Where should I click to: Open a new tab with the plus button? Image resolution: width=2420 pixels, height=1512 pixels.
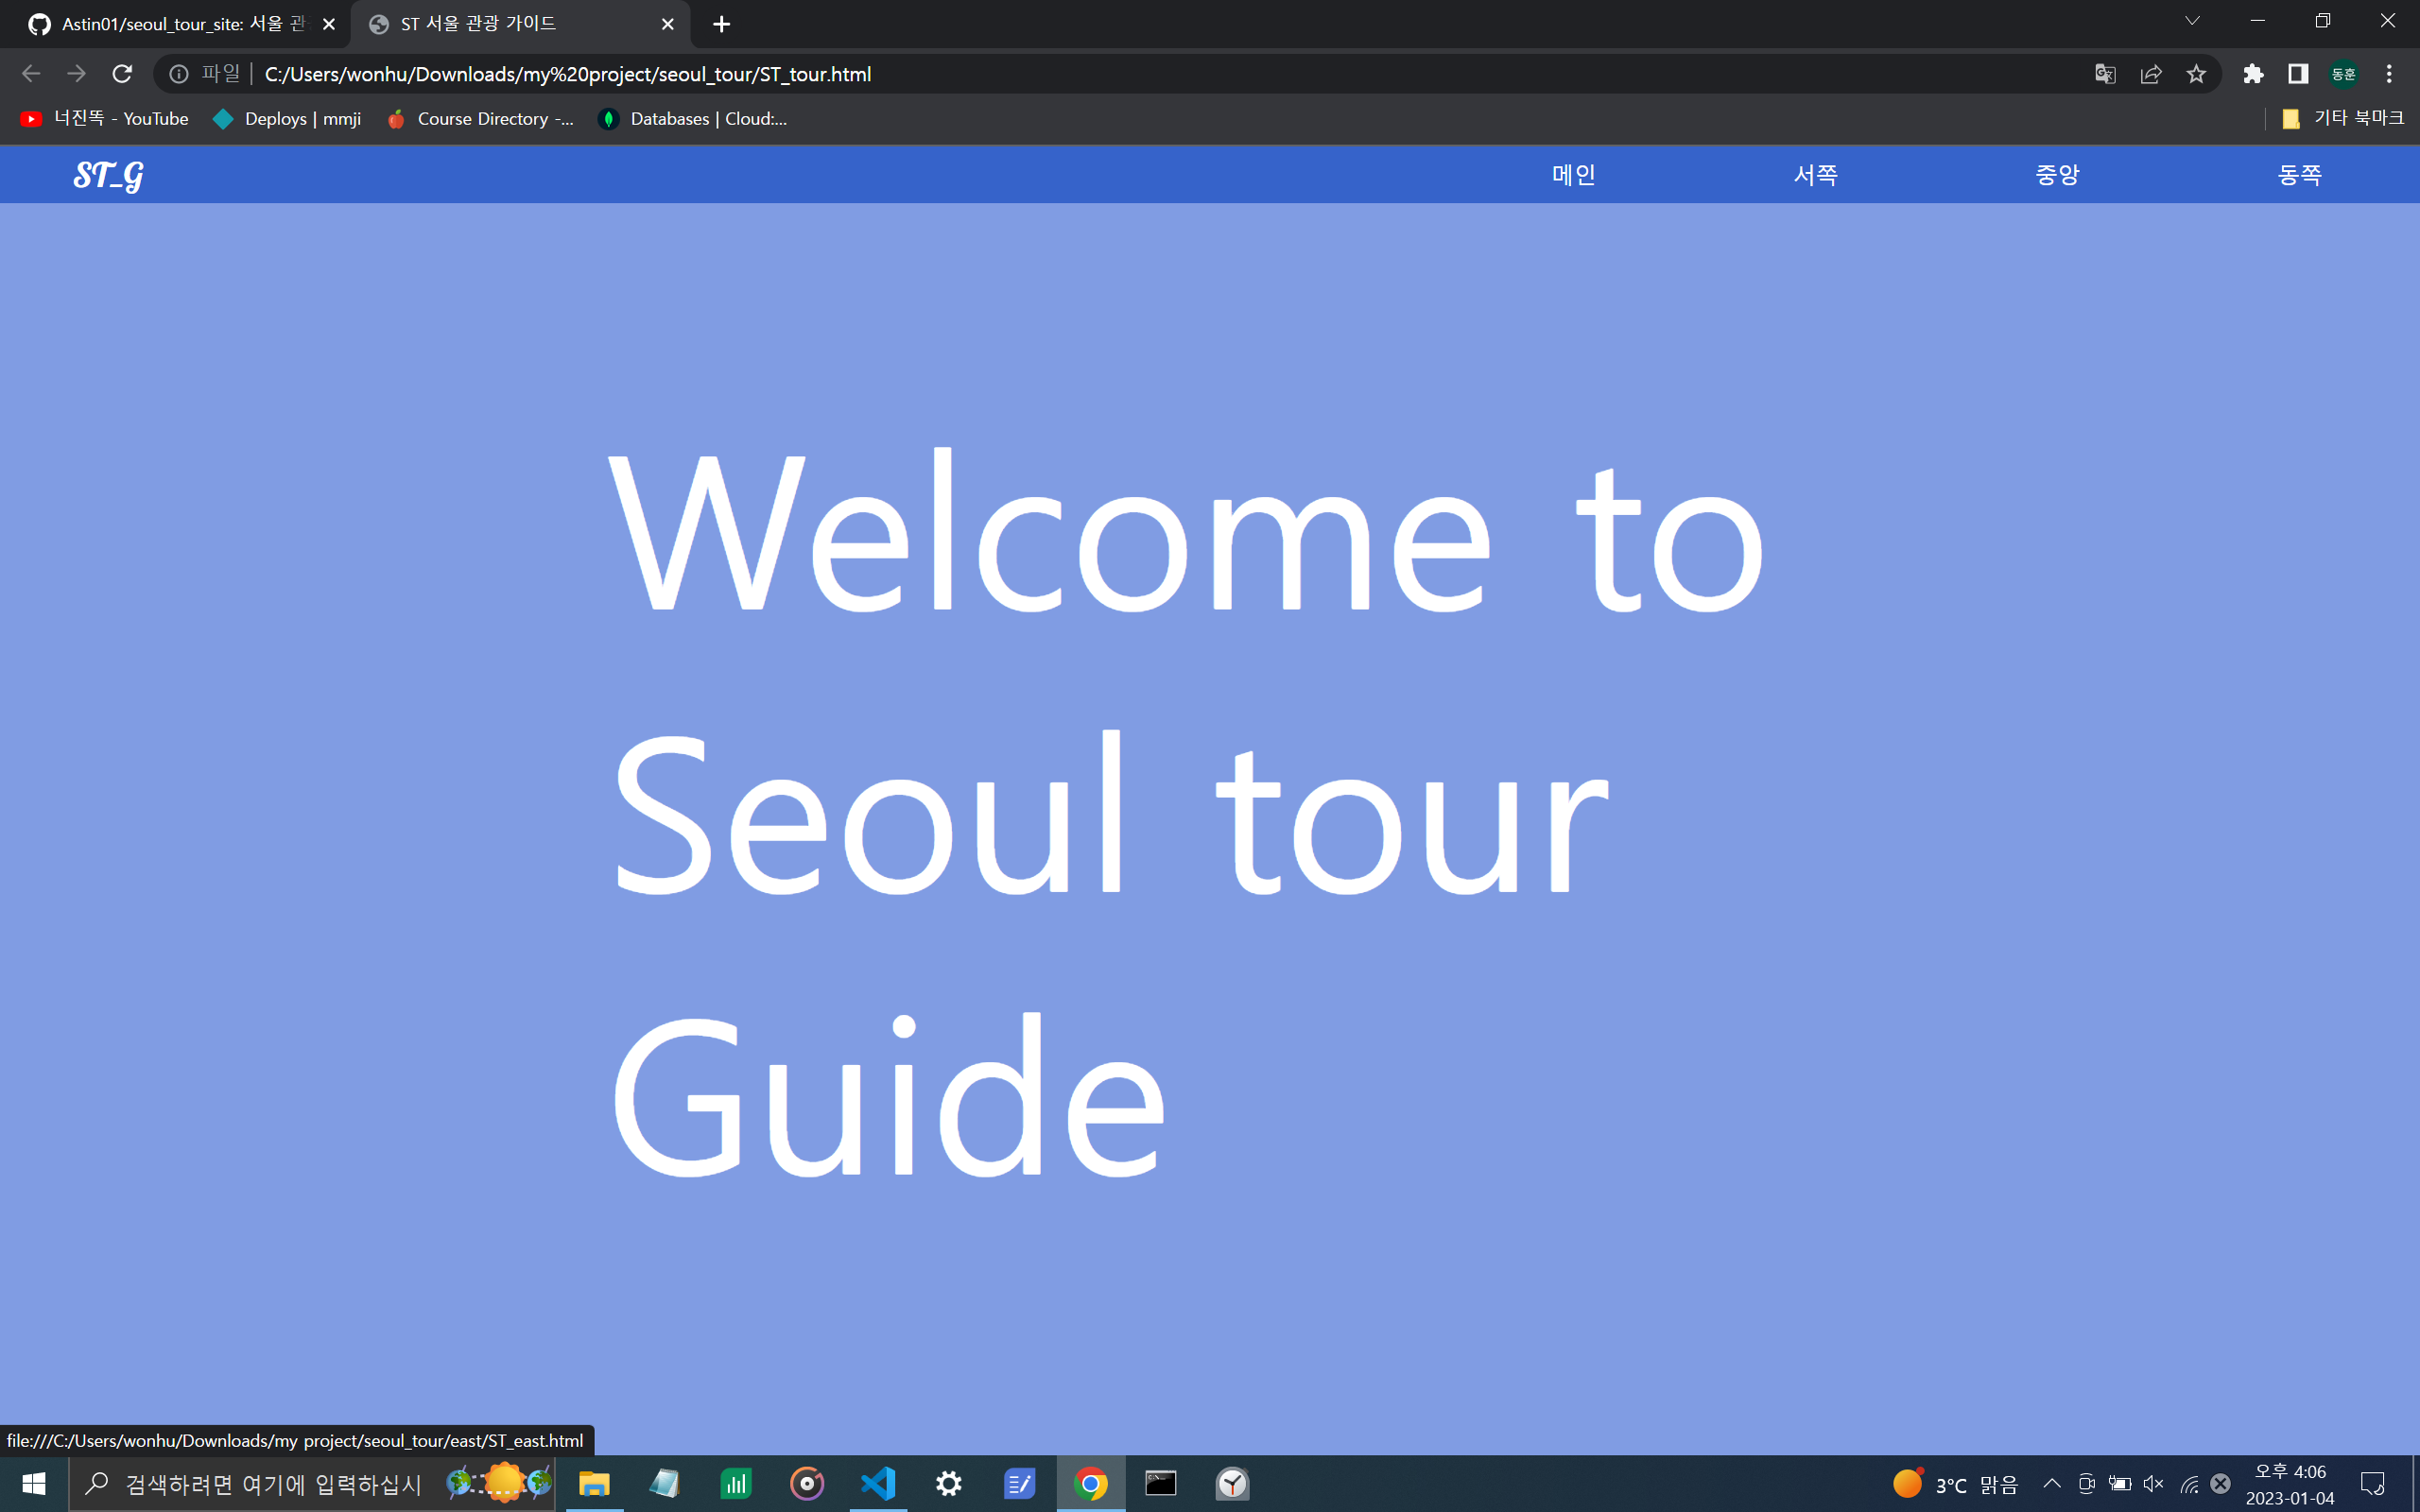[x=721, y=24]
